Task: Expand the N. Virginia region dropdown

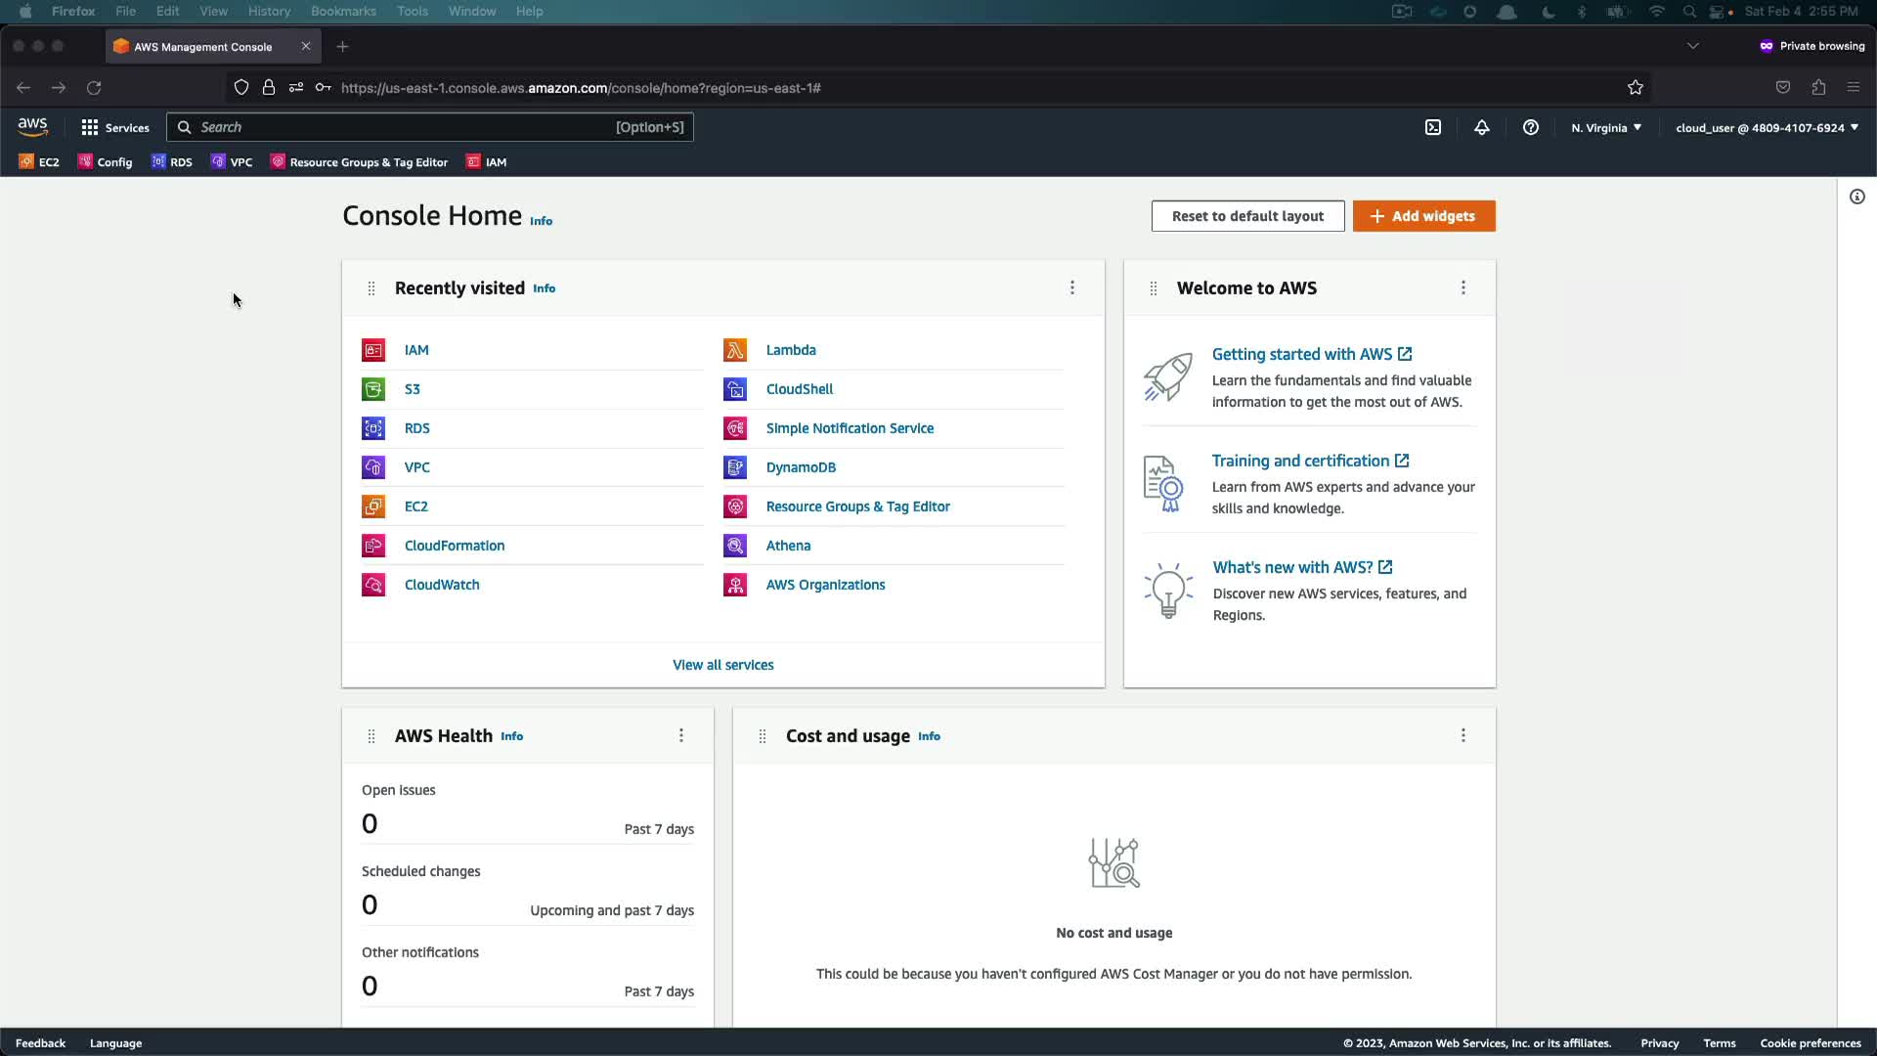Action: click(x=1606, y=127)
